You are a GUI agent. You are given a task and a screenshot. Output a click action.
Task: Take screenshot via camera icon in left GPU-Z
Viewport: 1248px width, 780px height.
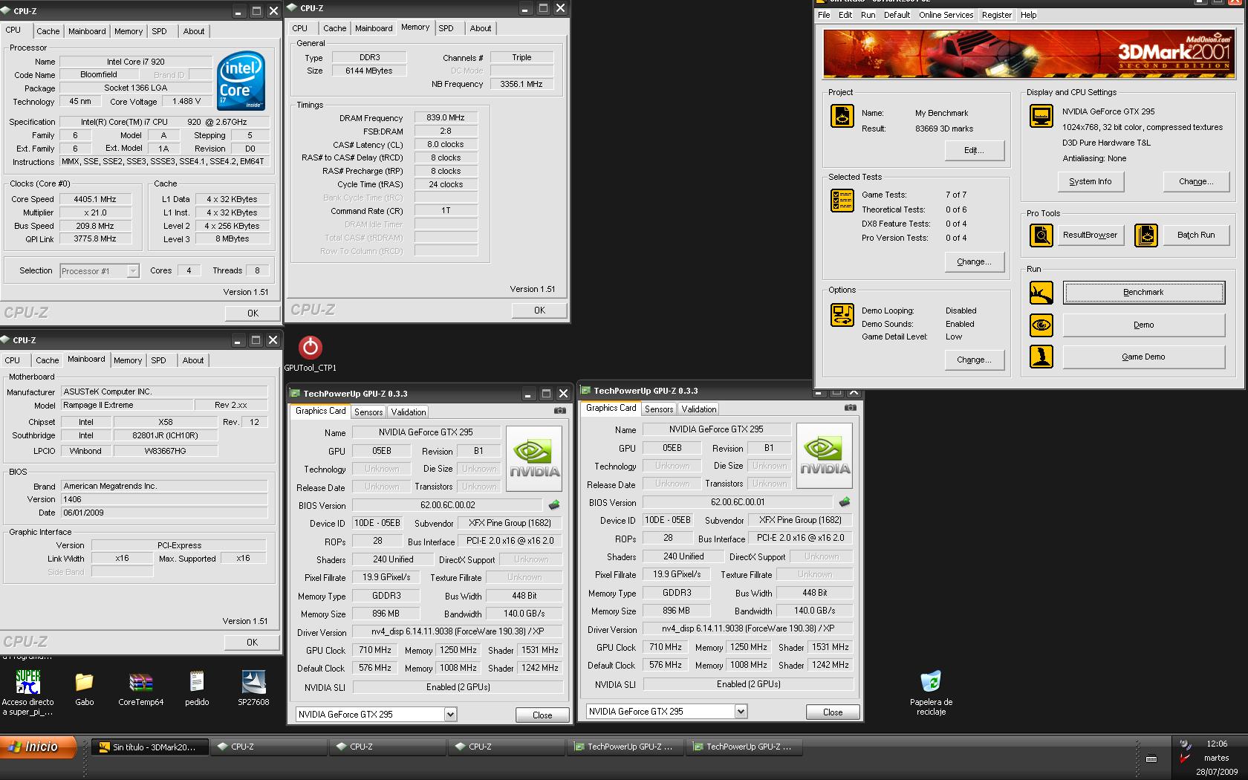560,411
